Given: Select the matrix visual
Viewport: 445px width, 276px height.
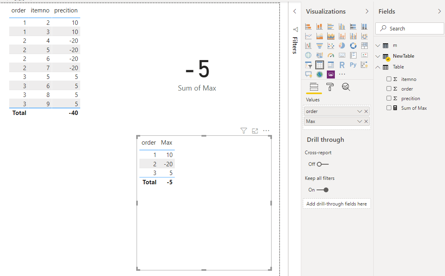Looking at the screenshot, I should point(330,65).
